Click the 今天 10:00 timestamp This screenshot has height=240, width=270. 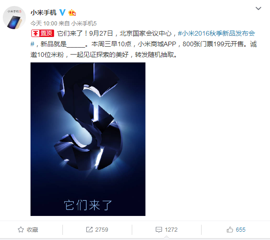coord(44,24)
